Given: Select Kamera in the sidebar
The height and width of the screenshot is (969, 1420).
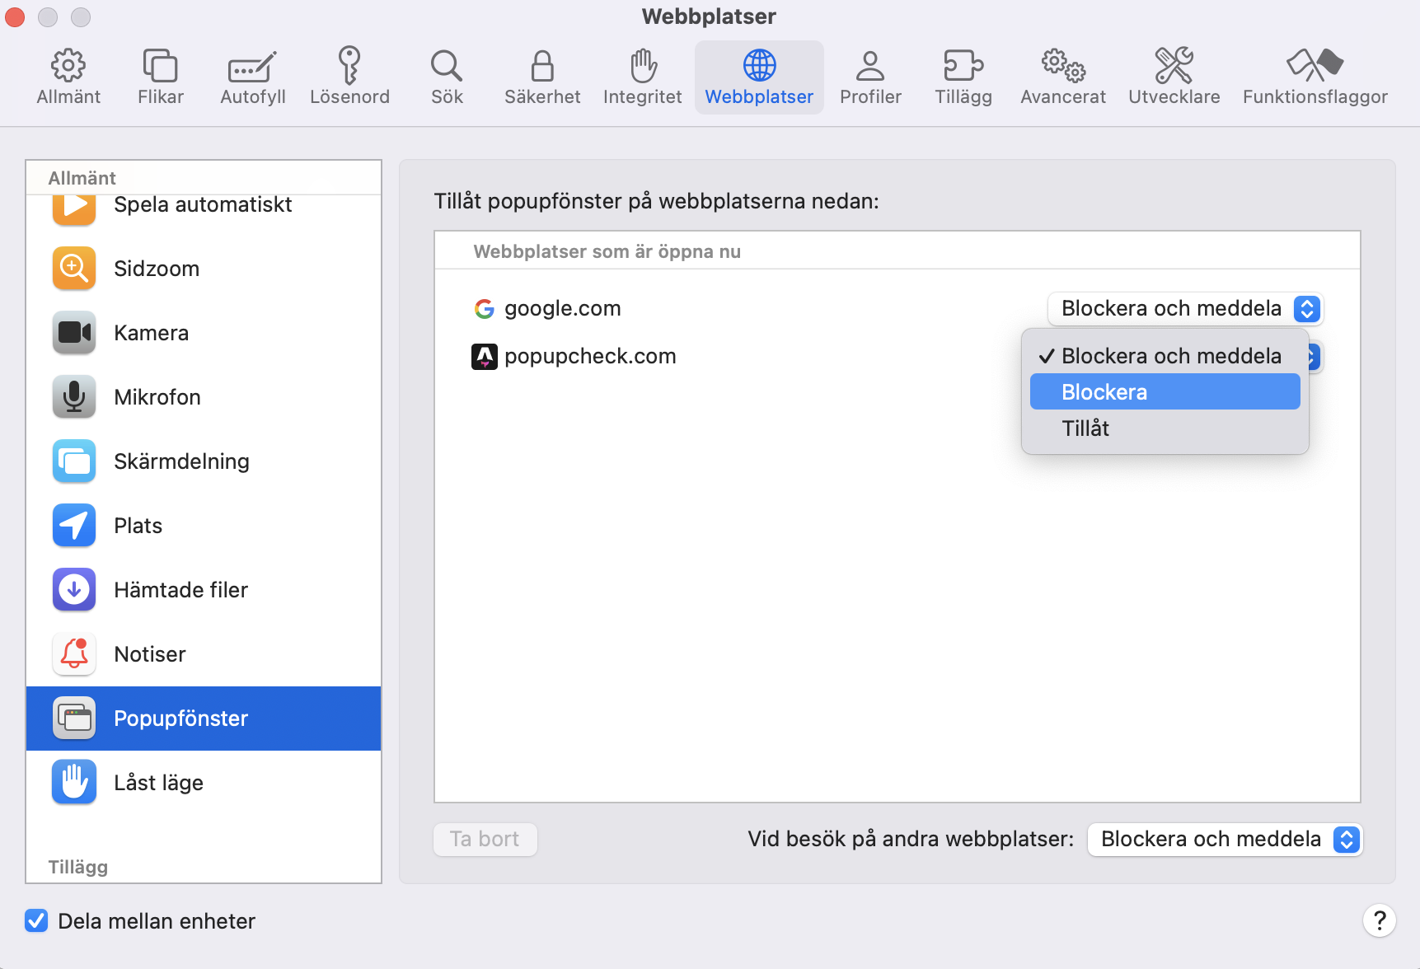Looking at the screenshot, I should pos(204,333).
